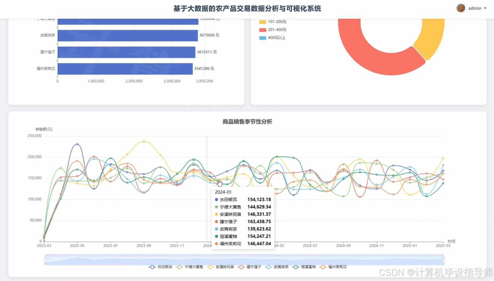494x281 pixels.
Task: Click the 商品销售季节性分析 chart title
Action: click(247, 122)
